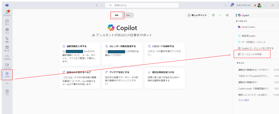Select Copilot in the right panel
The width and height of the screenshot is (279, 114).
[256, 15]
